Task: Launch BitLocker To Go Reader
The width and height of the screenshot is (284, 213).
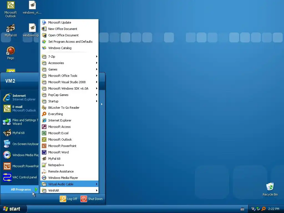Action: coord(69,108)
